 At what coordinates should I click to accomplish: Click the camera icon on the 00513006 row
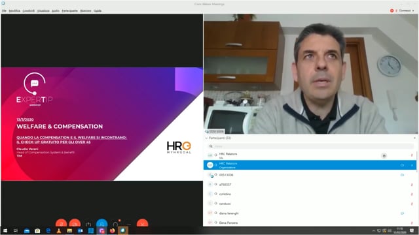pos(402,175)
